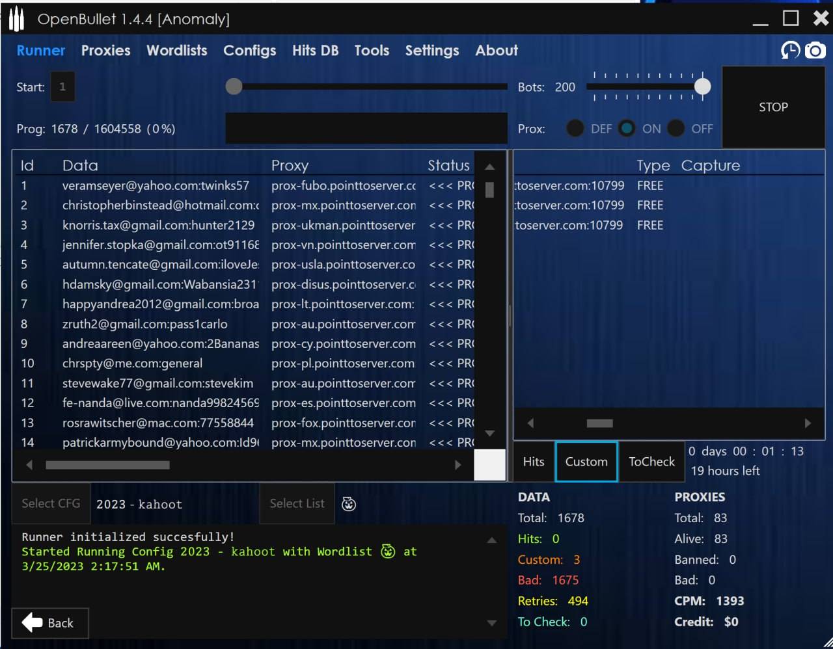This screenshot has height=649, width=833.
Task: Click the OpenBullet bullets logo
Action: click(16, 20)
